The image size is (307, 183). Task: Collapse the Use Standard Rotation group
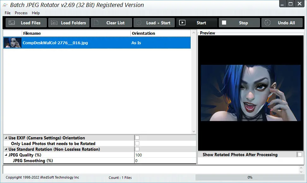6,149
